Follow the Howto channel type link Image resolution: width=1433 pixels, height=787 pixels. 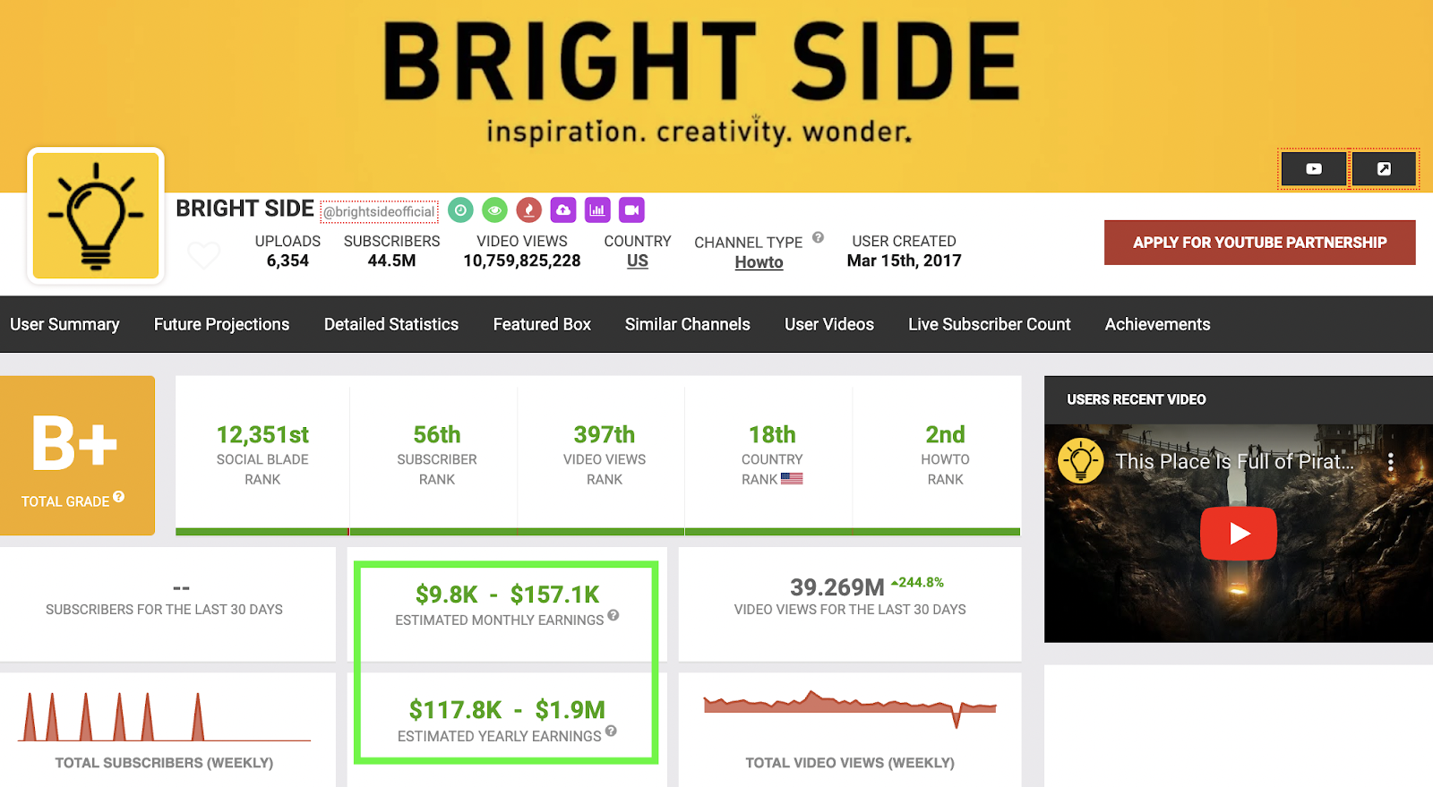click(759, 262)
